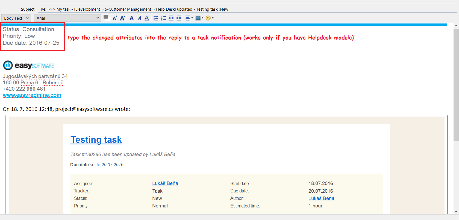Image resolution: width=459 pixels, height=220 pixels.
Task: Apply numbered list
Action: point(163,18)
